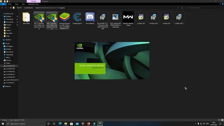This screenshot has height=126, width=224.
Task: Click the Search Programs field
Action: [x=204, y=8]
